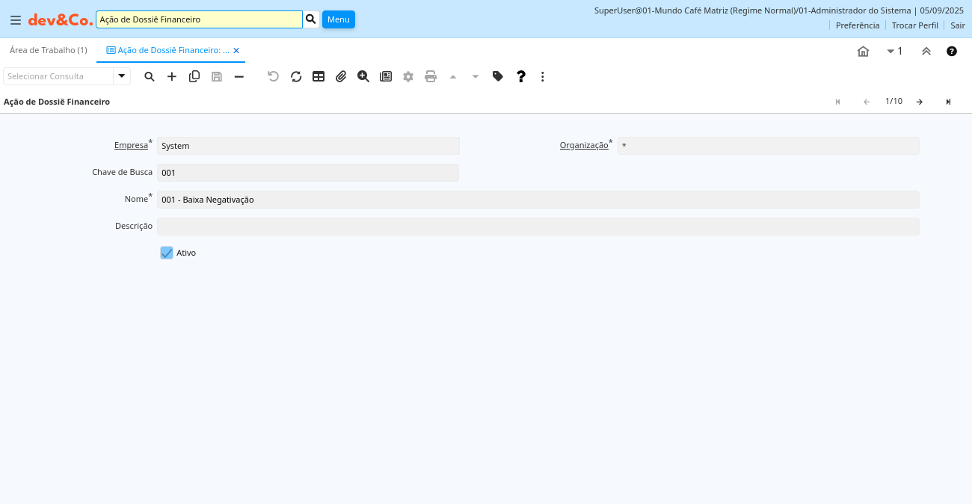
Task: Click the New Record plus icon
Action: [x=172, y=76]
